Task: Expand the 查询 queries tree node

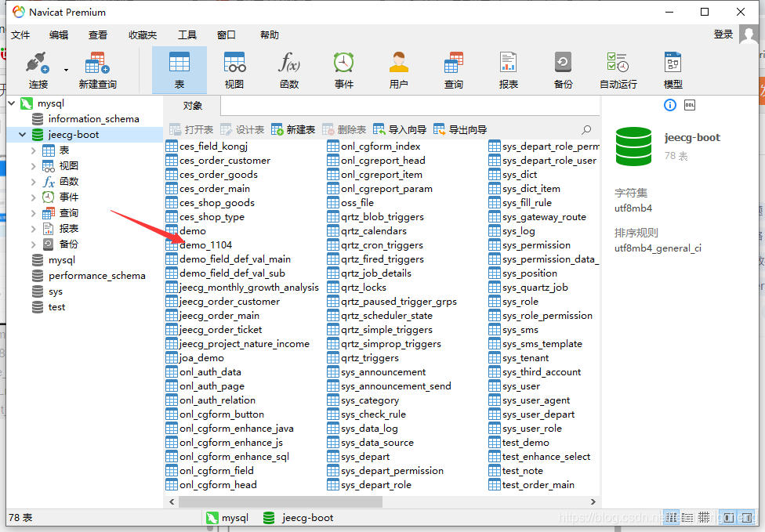Action: [33, 213]
